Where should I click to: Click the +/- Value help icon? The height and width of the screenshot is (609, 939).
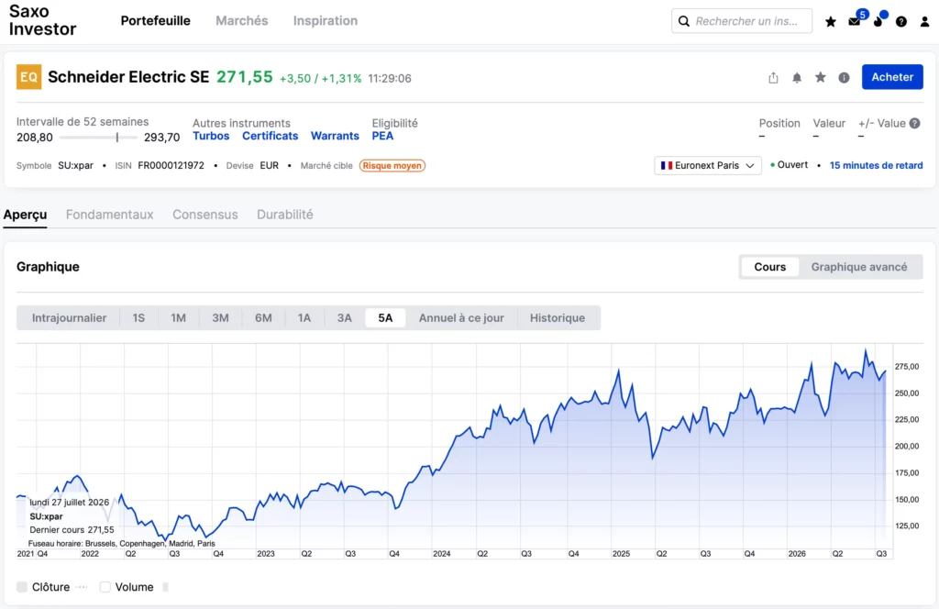914,123
